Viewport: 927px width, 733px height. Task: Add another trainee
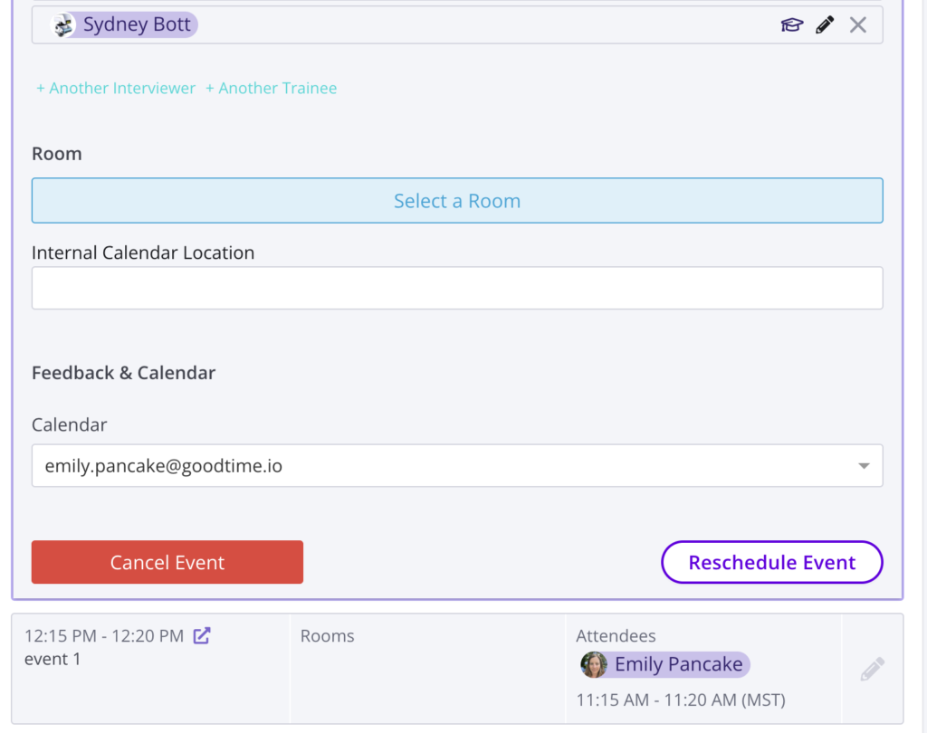tap(272, 88)
